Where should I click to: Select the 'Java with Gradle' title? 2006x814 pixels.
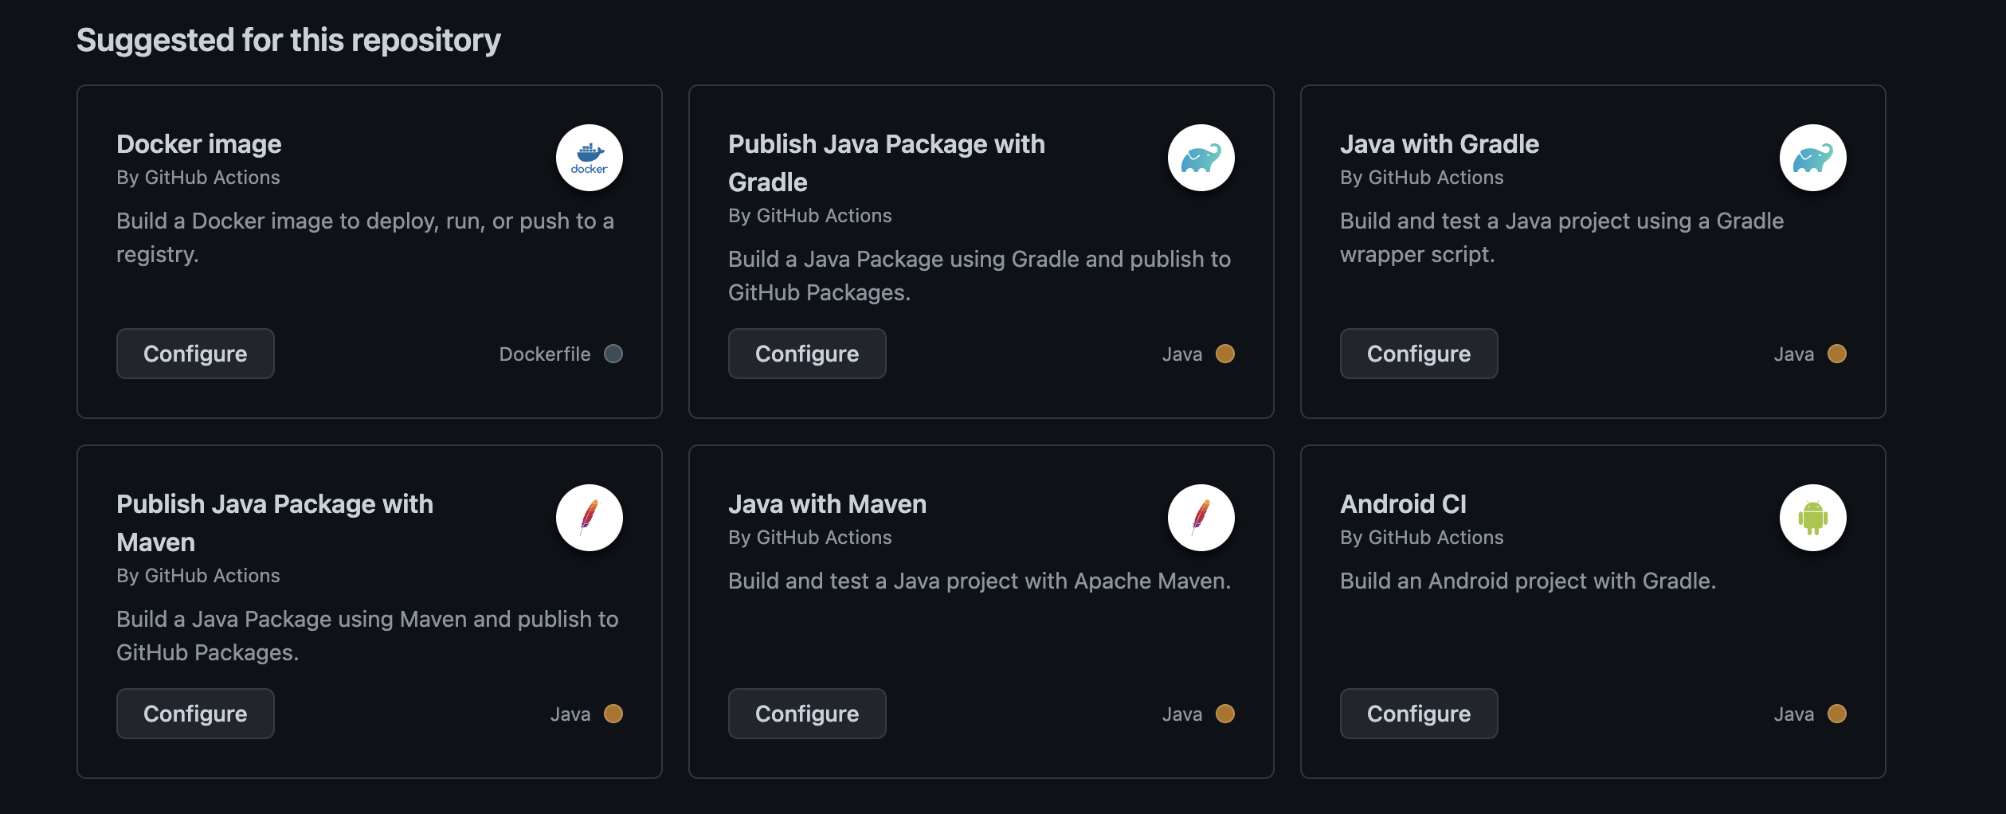coord(1440,144)
